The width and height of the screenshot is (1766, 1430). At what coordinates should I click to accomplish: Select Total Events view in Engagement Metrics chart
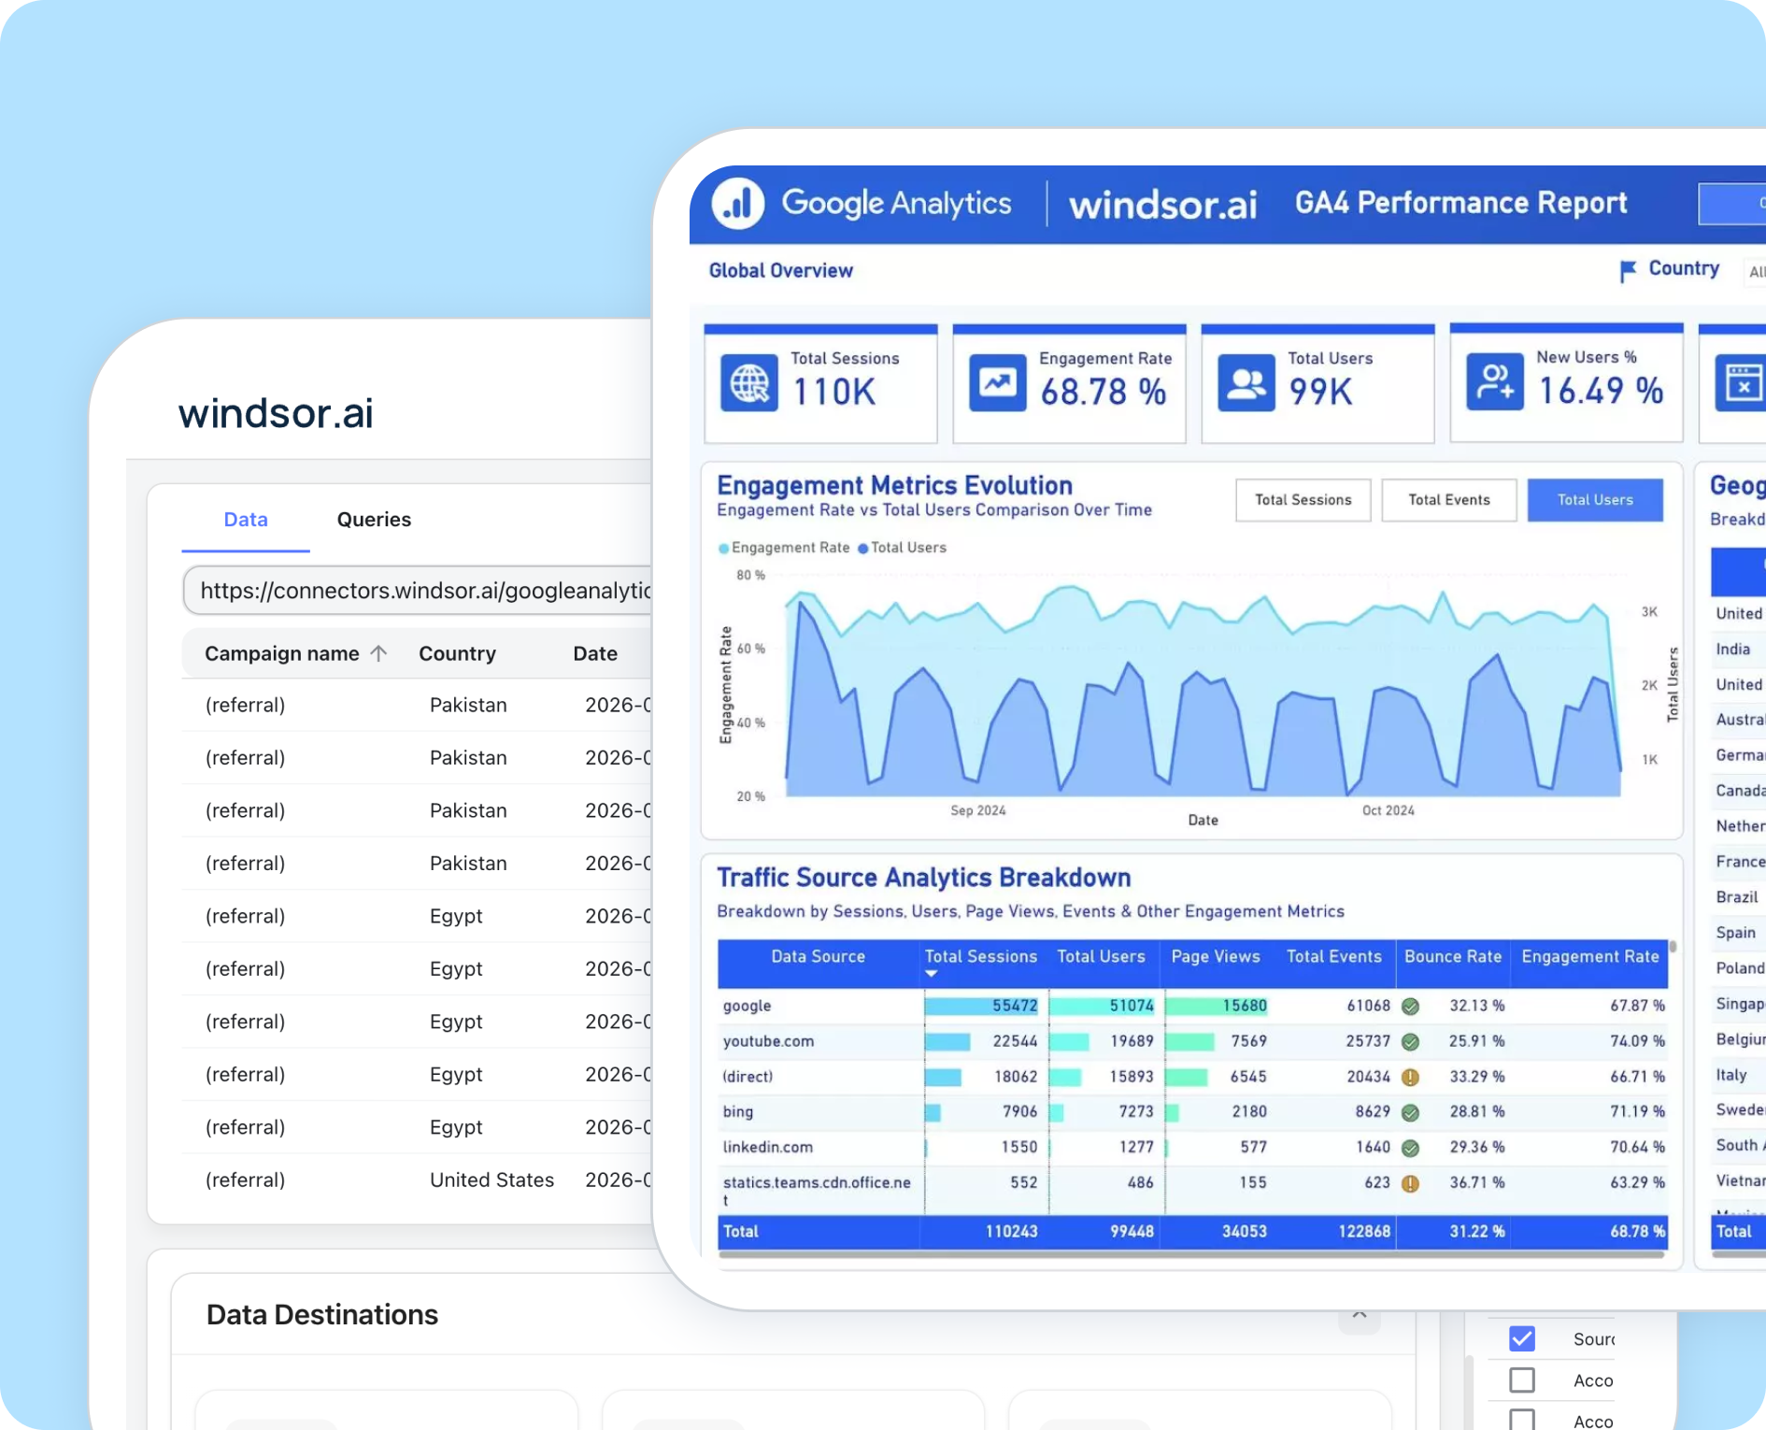1448,500
